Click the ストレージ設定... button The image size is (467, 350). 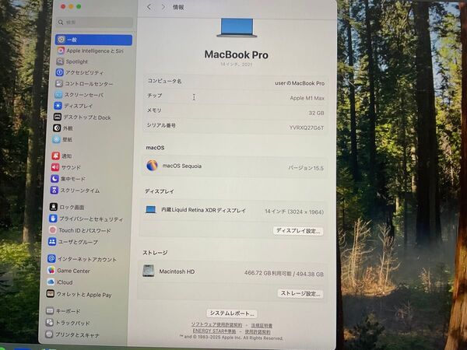point(300,294)
